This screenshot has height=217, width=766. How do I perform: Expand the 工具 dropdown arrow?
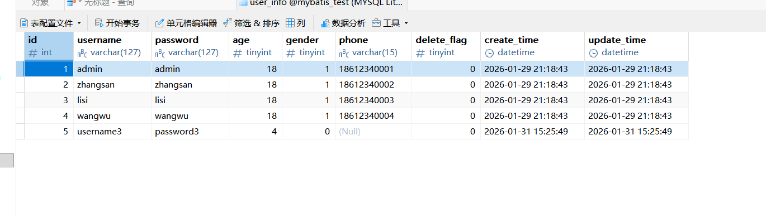406,23
